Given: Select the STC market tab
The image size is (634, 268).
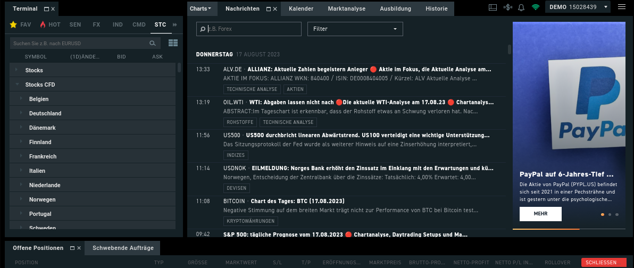Looking at the screenshot, I should (x=161, y=24).
